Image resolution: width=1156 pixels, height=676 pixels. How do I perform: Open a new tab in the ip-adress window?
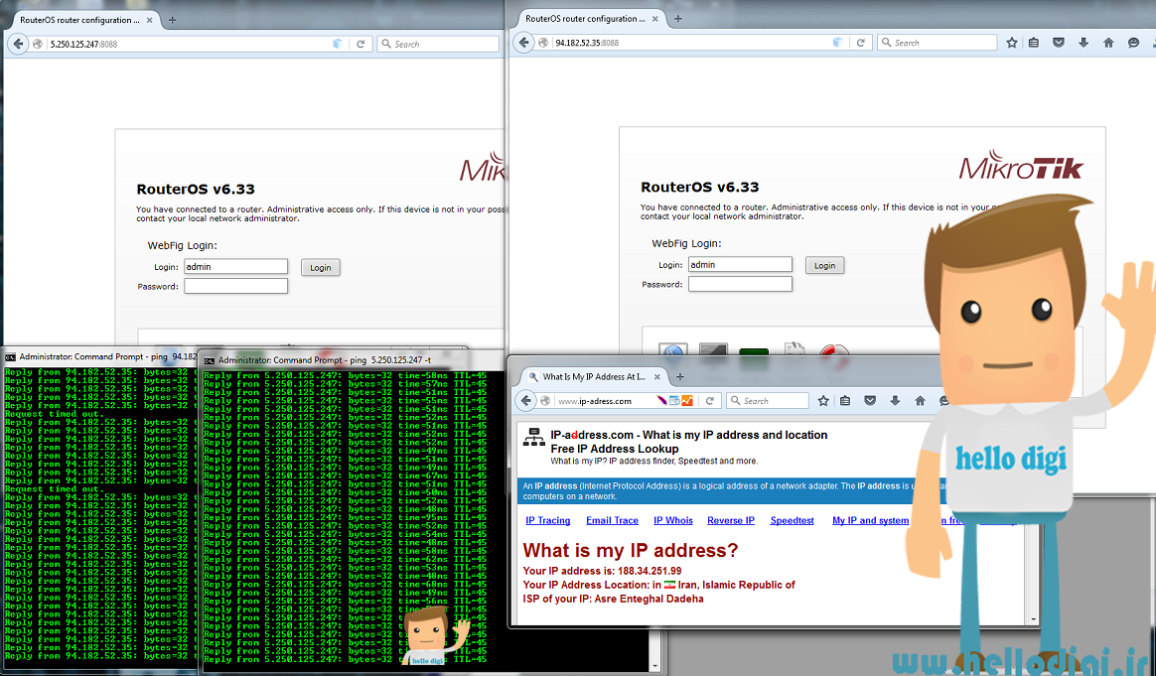(x=680, y=376)
